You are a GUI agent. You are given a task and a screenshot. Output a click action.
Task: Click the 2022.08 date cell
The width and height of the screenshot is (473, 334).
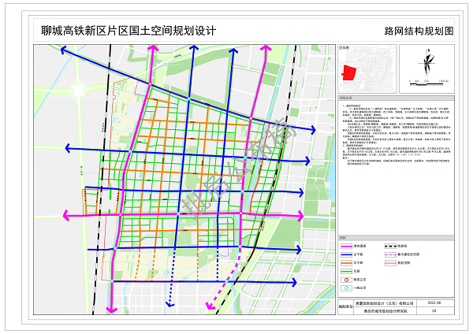point(434,302)
